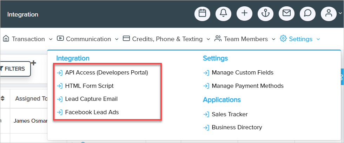The height and width of the screenshot is (143, 344).
Task: Select Facebook Lead Ads integration
Action: tap(92, 112)
